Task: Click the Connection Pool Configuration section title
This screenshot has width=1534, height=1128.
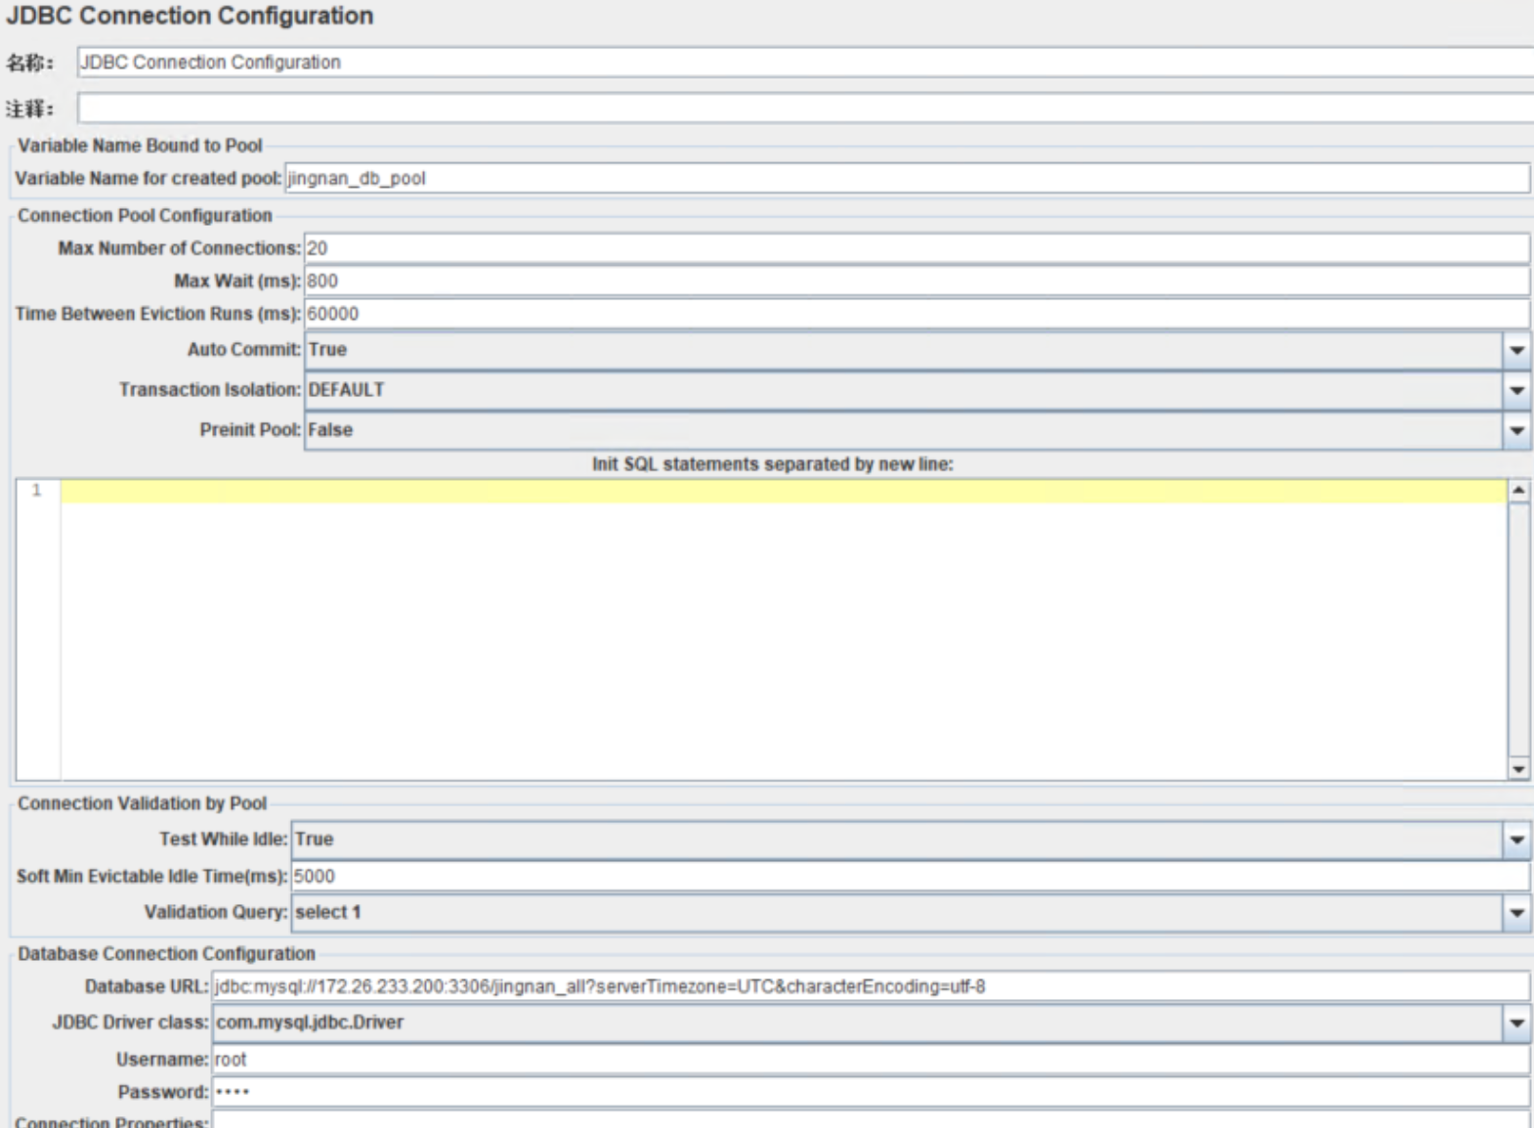Action: (145, 215)
